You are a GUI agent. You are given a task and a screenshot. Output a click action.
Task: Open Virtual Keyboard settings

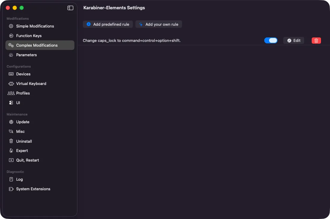[31, 83]
